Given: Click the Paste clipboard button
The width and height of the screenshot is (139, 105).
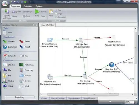Looking at the screenshot, I should (51, 13).
